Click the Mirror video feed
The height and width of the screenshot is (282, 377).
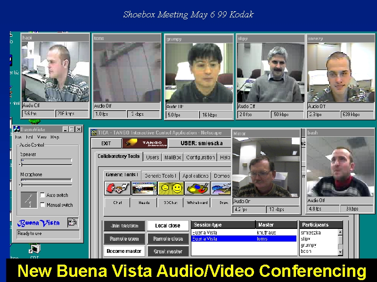tap(266, 167)
